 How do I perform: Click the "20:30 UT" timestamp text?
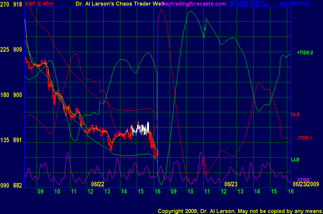click(256, 2)
